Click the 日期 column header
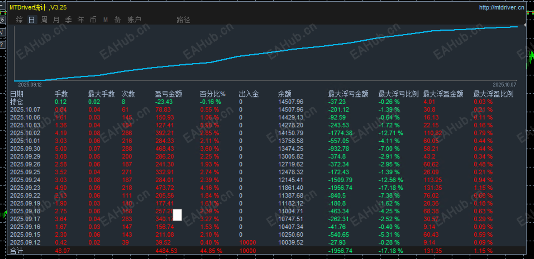This screenshot has width=534, height=259. 17,94
